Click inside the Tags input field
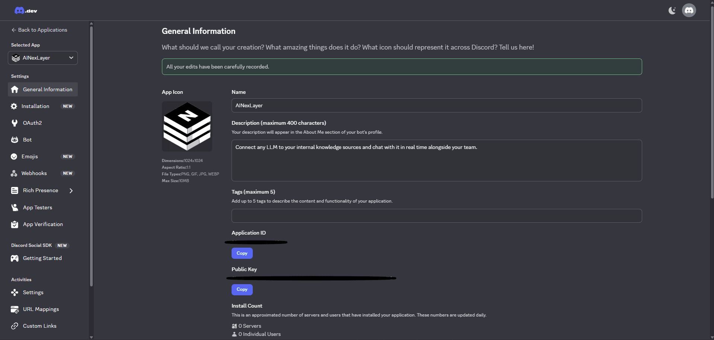The image size is (714, 340). [x=436, y=216]
